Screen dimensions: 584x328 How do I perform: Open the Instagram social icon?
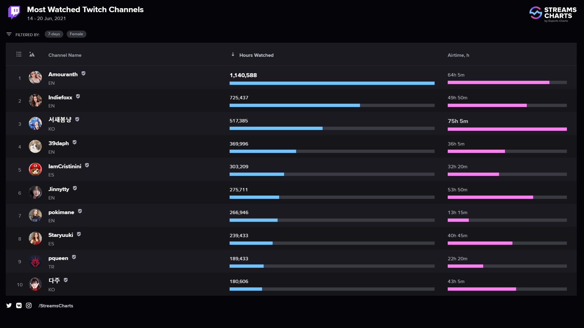pyautogui.click(x=29, y=306)
